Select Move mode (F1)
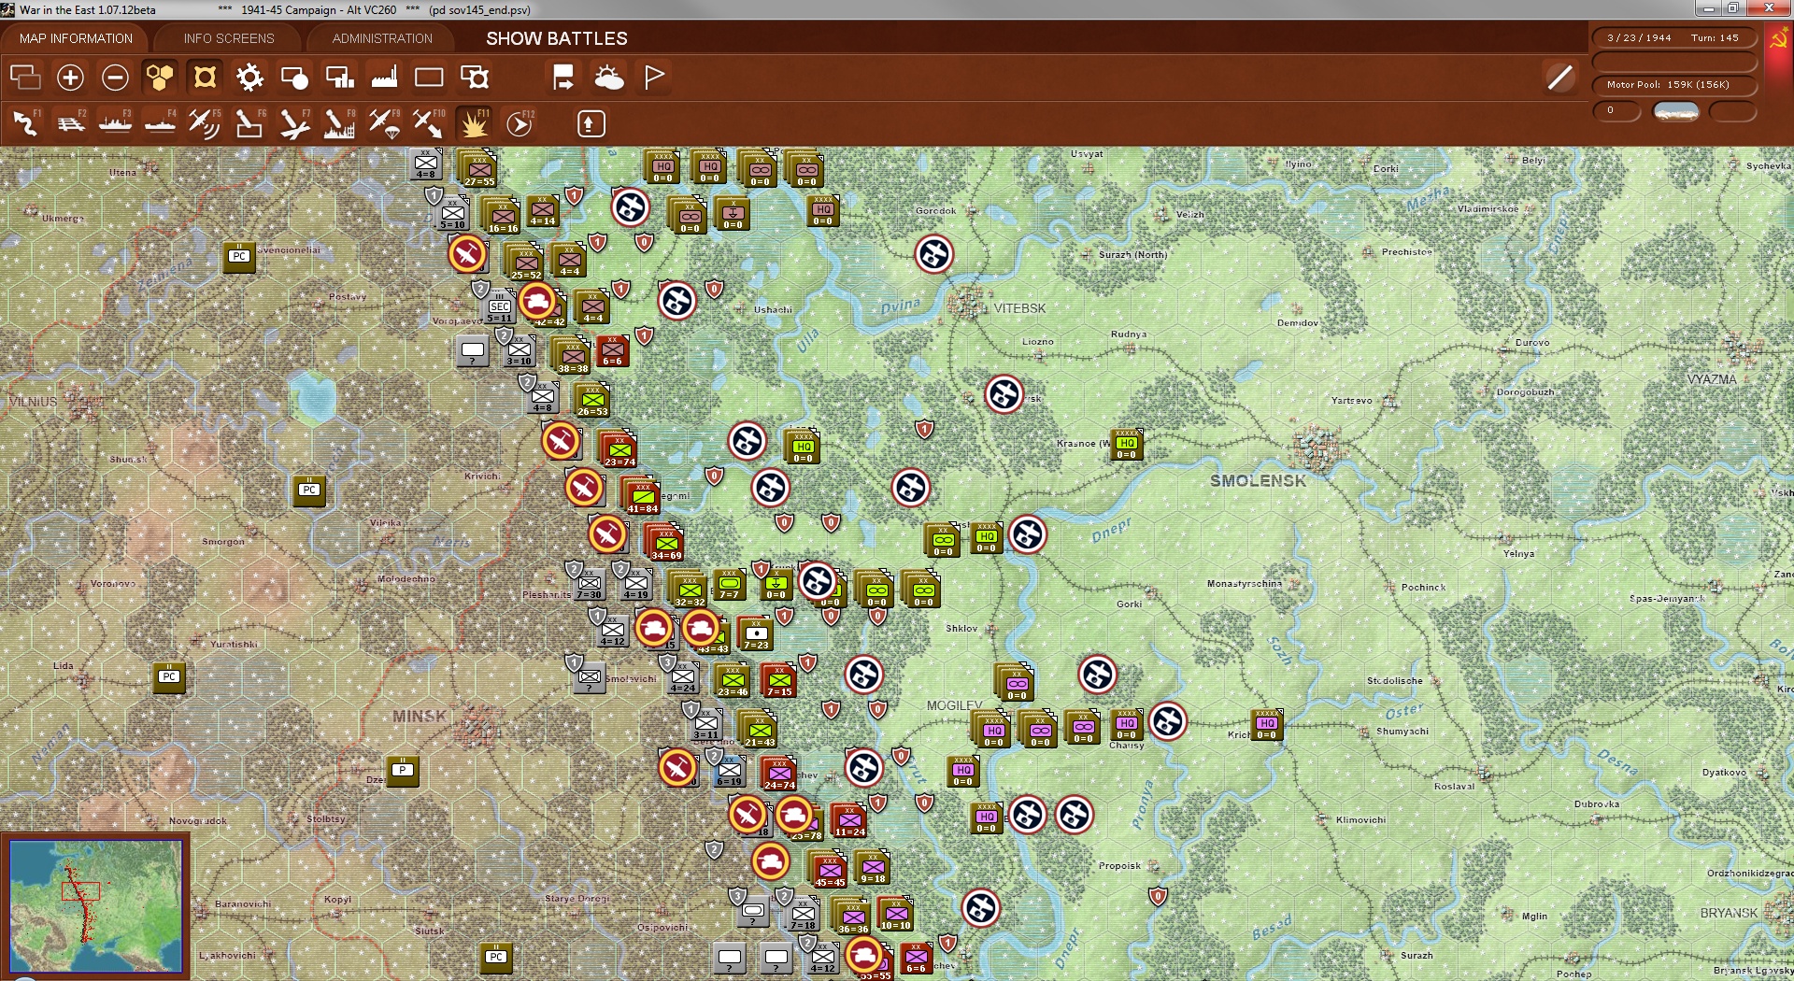Screen dimensions: 1794x981 (25, 123)
